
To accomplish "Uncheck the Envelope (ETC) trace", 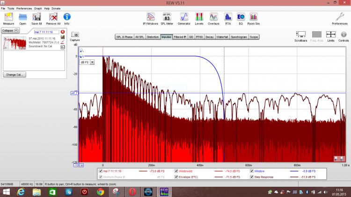I will point(176,177).
